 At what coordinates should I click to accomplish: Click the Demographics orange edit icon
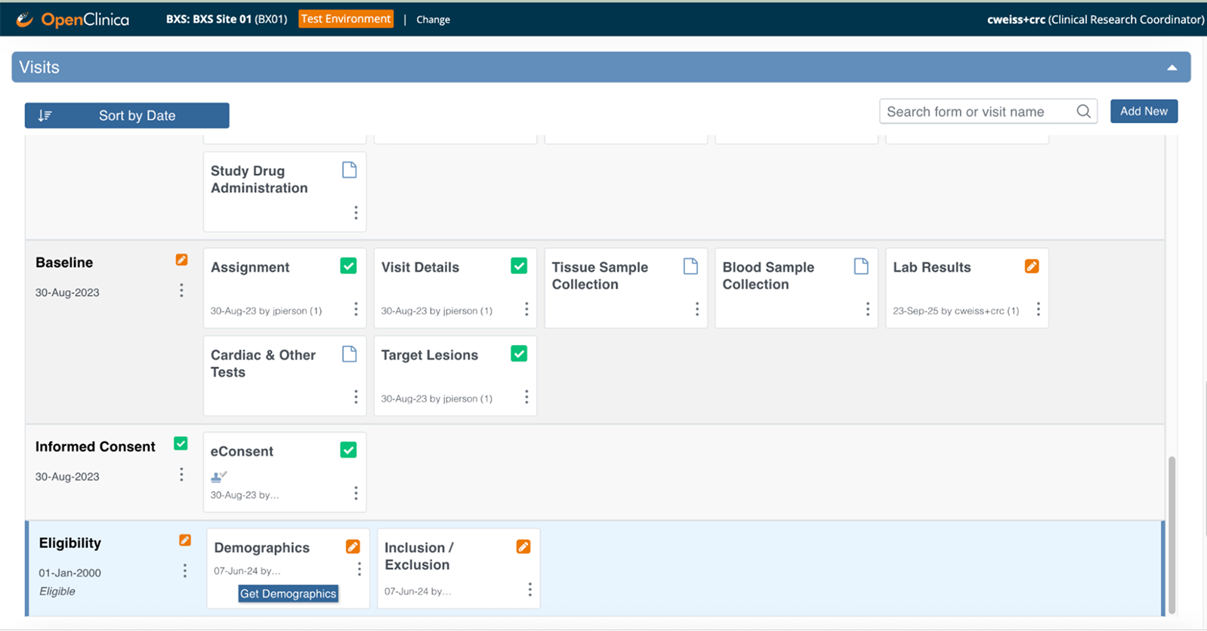pos(353,547)
